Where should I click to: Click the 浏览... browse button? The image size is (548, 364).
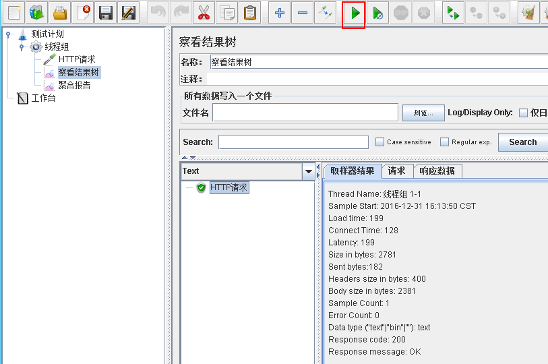[x=423, y=113]
